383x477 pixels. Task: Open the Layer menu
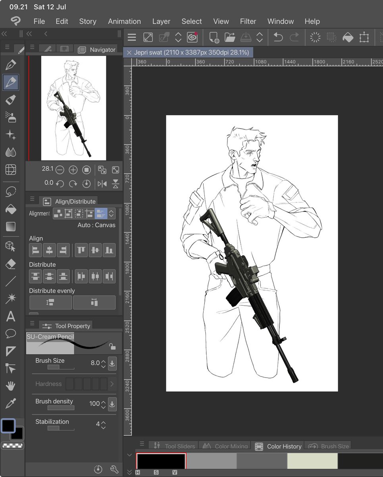(161, 21)
